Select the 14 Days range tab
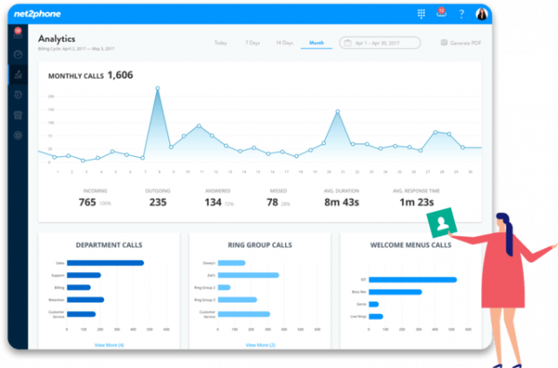The height and width of the screenshot is (368, 558). (x=283, y=42)
